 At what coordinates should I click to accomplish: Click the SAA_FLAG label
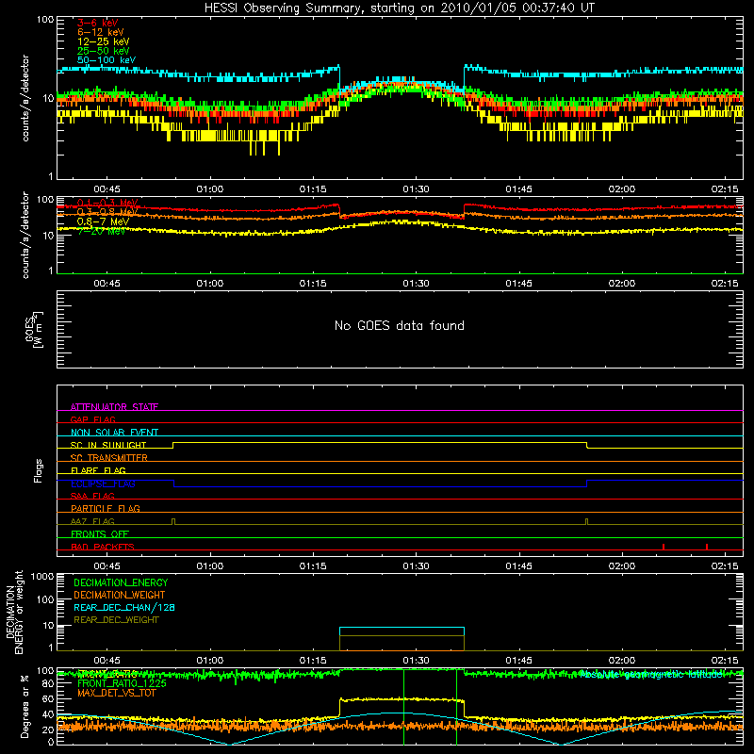(92, 496)
